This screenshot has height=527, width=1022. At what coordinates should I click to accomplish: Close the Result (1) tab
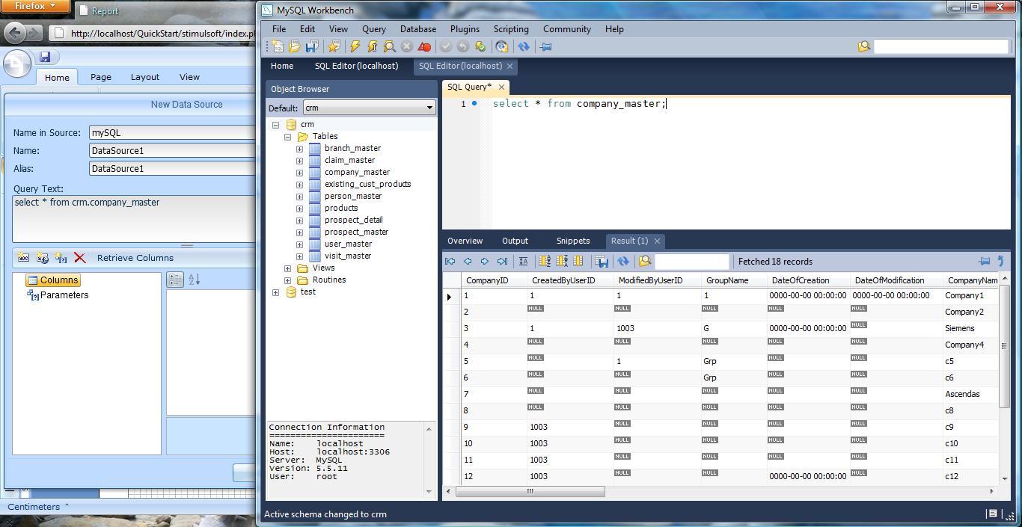tap(657, 241)
